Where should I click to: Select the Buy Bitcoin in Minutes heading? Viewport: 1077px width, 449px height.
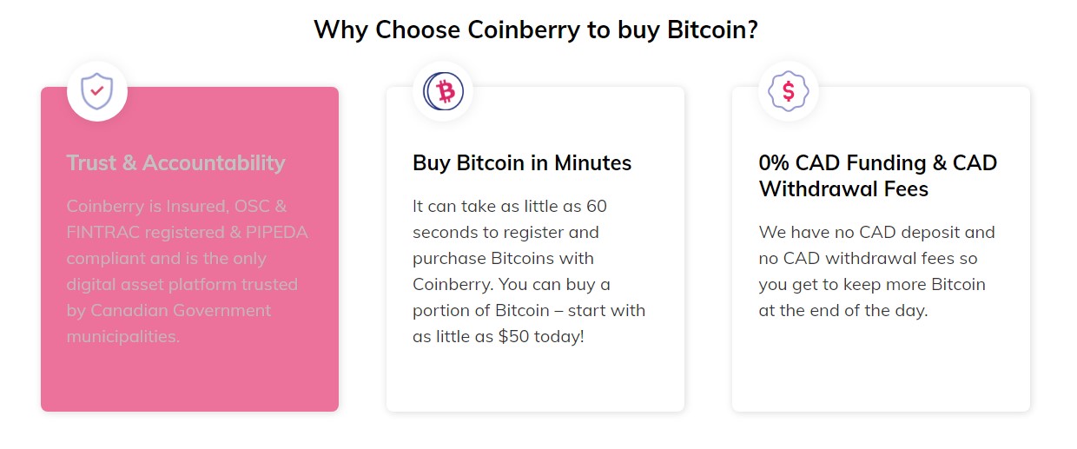coord(522,163)
